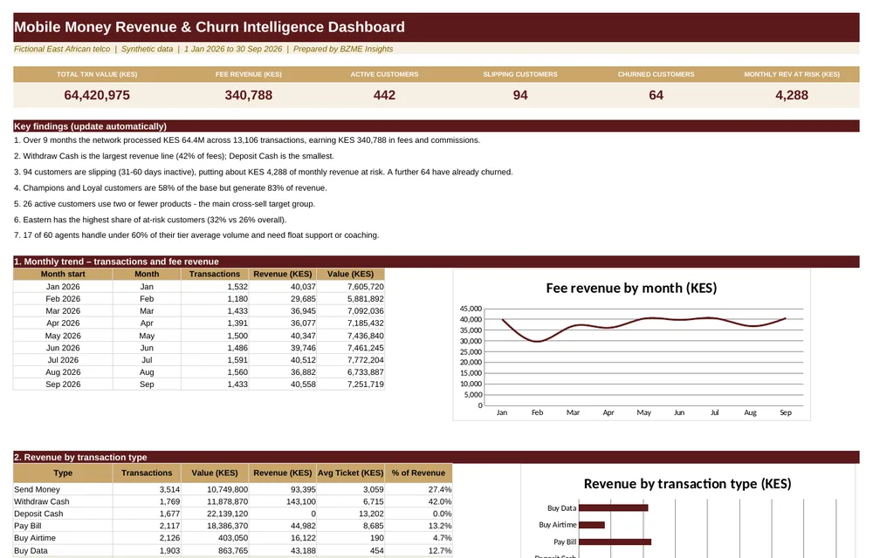The width and height of the screenshot is (873, 558).
Task: Click the Buy Data bar in revenue chart
Action: pos(614,508)
